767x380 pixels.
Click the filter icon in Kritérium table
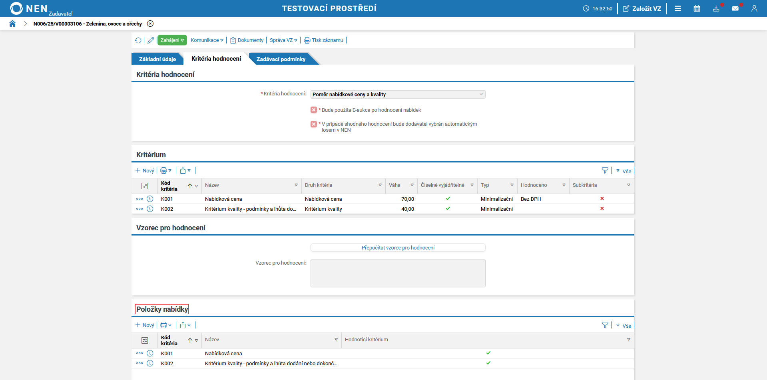(x=605, y=171)
